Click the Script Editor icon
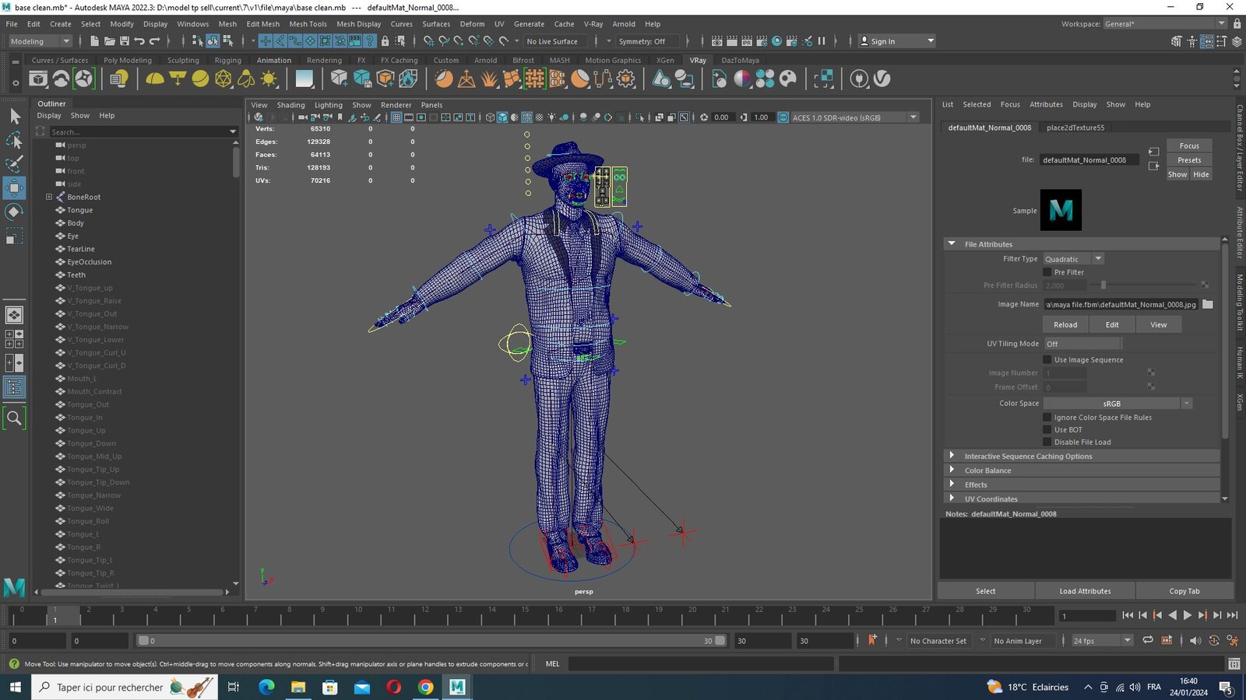The height and width of the screenshot is (700, 1246). (1234, 663)
